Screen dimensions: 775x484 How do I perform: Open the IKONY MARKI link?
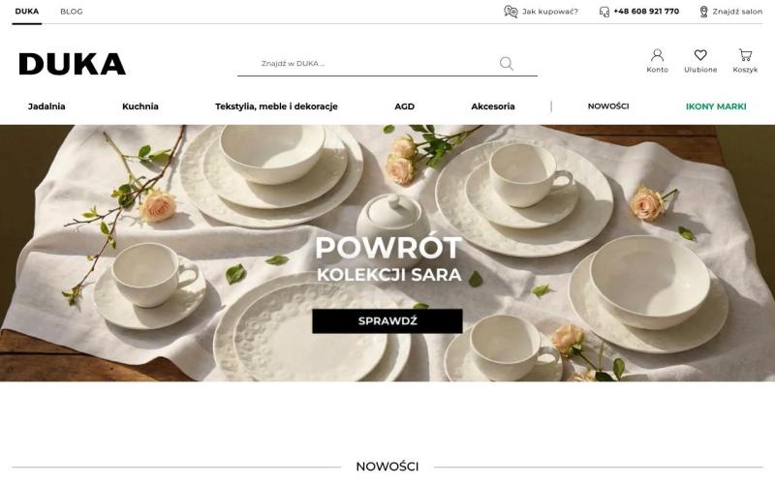click(716, 106)
